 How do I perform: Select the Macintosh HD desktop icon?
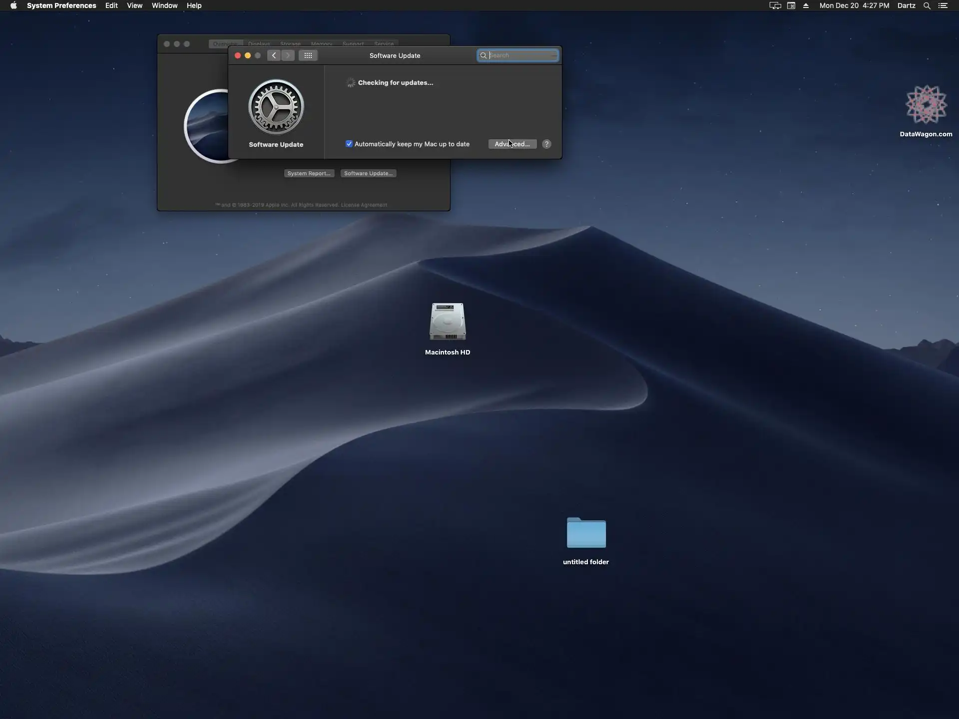pyautogui.click(x=448, y=322)
